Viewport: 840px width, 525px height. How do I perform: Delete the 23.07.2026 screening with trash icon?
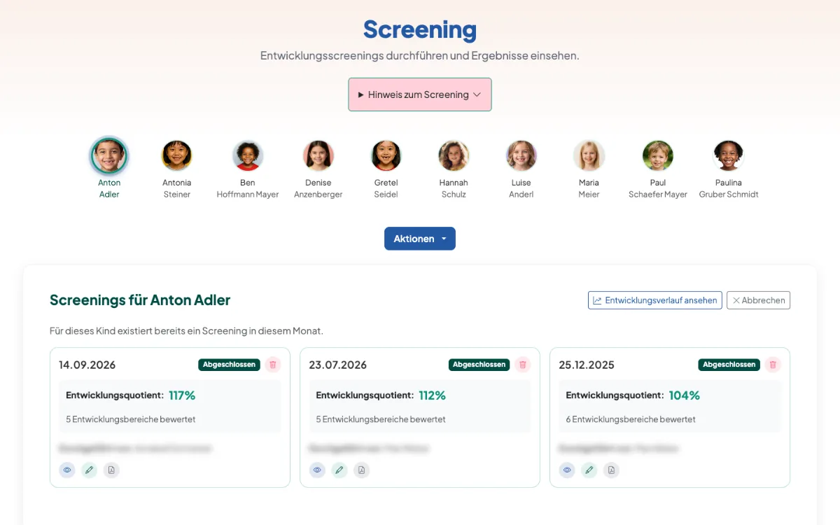tap(523, 365)
